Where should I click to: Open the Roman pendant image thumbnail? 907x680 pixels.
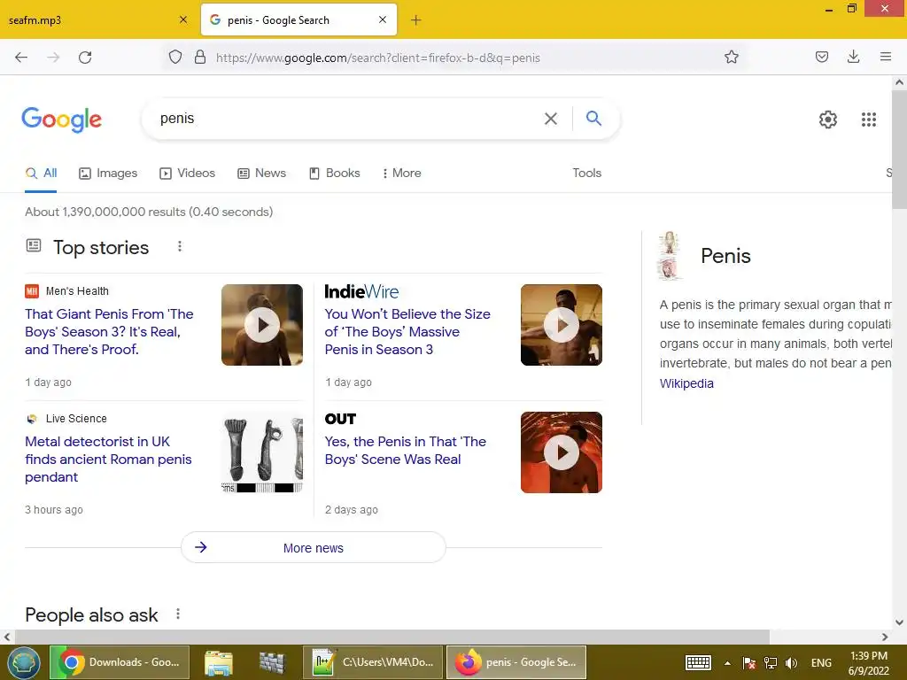(262, 452)
